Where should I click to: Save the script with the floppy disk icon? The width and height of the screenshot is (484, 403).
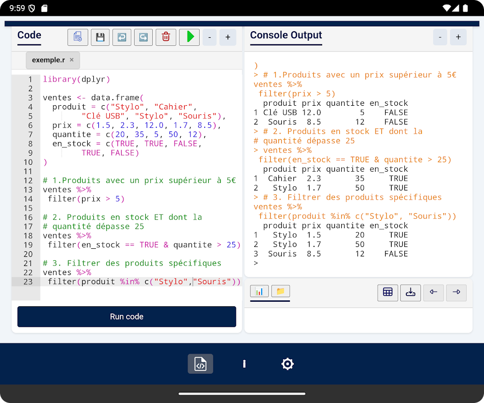click(x=100, y=37)
